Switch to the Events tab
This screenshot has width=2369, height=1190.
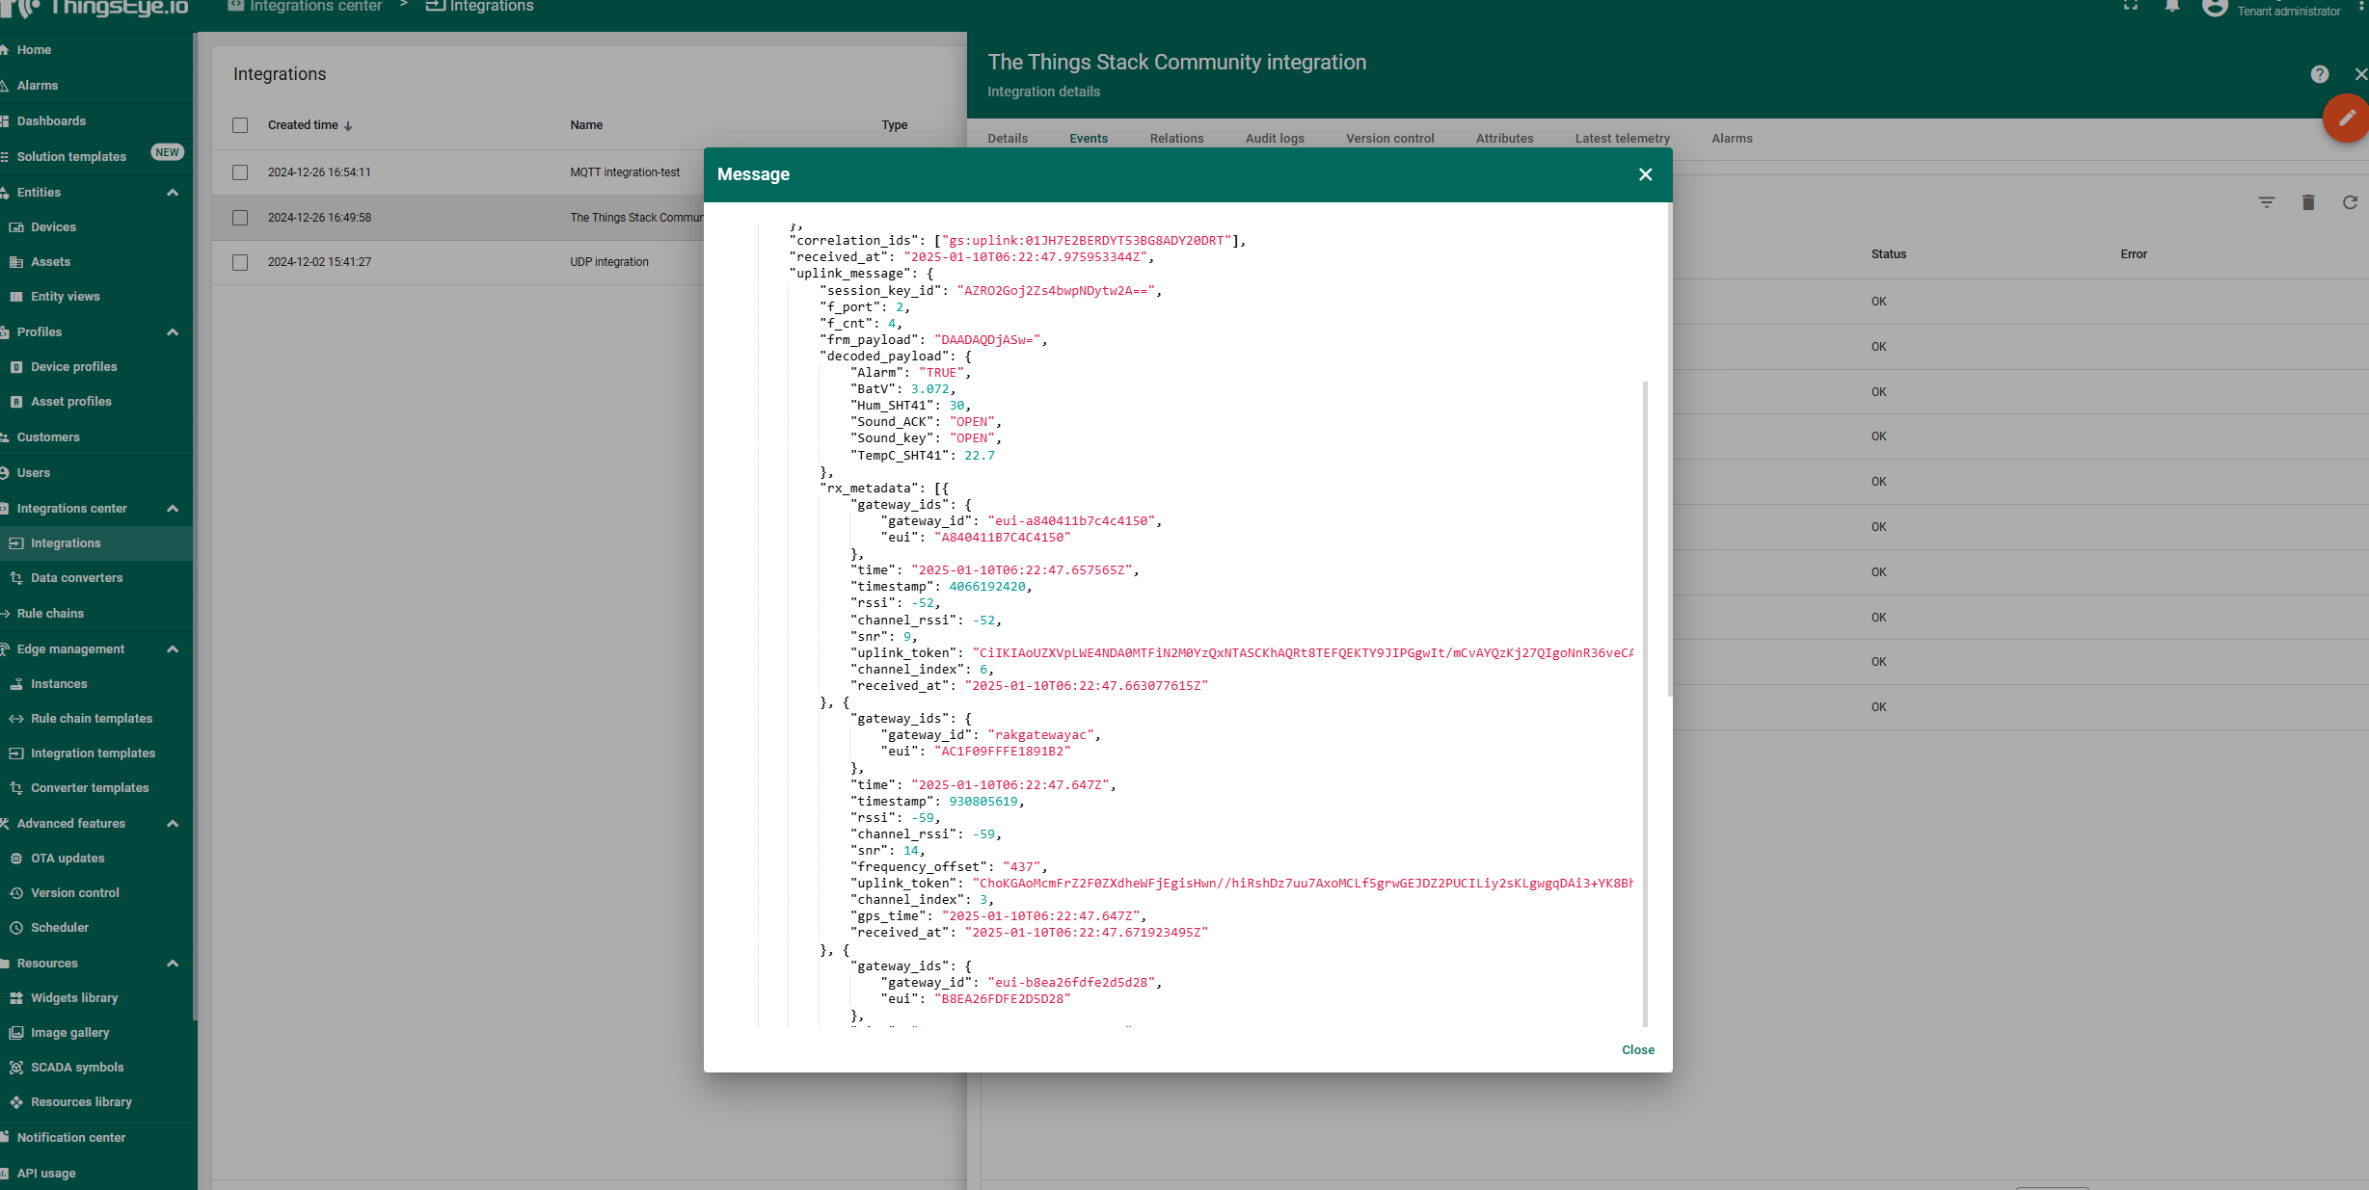(1089, 139)
